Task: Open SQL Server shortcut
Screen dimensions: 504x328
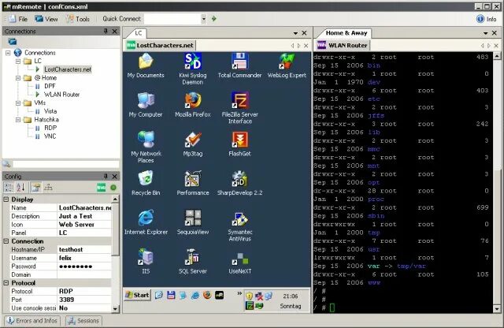Action: (x=192, y=261)
